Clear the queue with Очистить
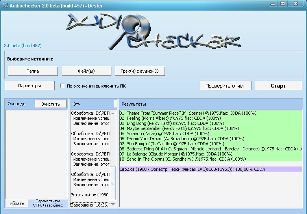Screen dimensions: 307x214 pos(50,104)
